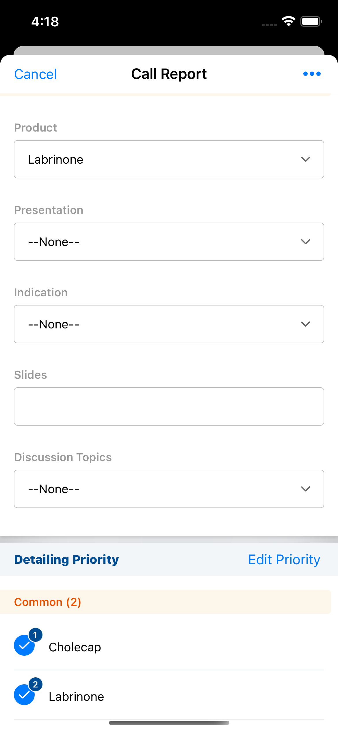Tap Edit Priority link
This screenshot has height=732, width=338.
284,559
